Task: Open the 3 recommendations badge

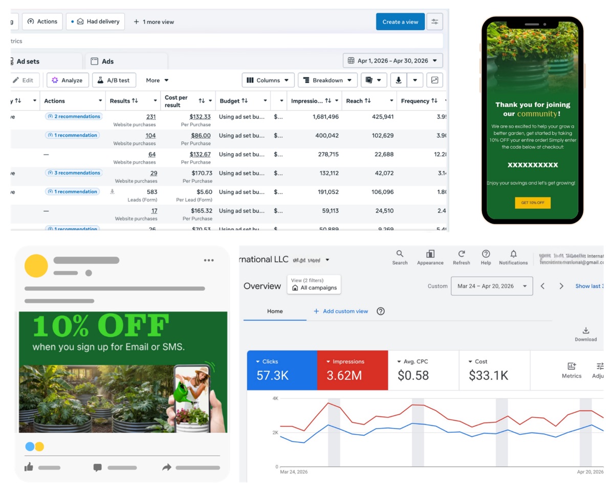Action: tap(74, 173)
